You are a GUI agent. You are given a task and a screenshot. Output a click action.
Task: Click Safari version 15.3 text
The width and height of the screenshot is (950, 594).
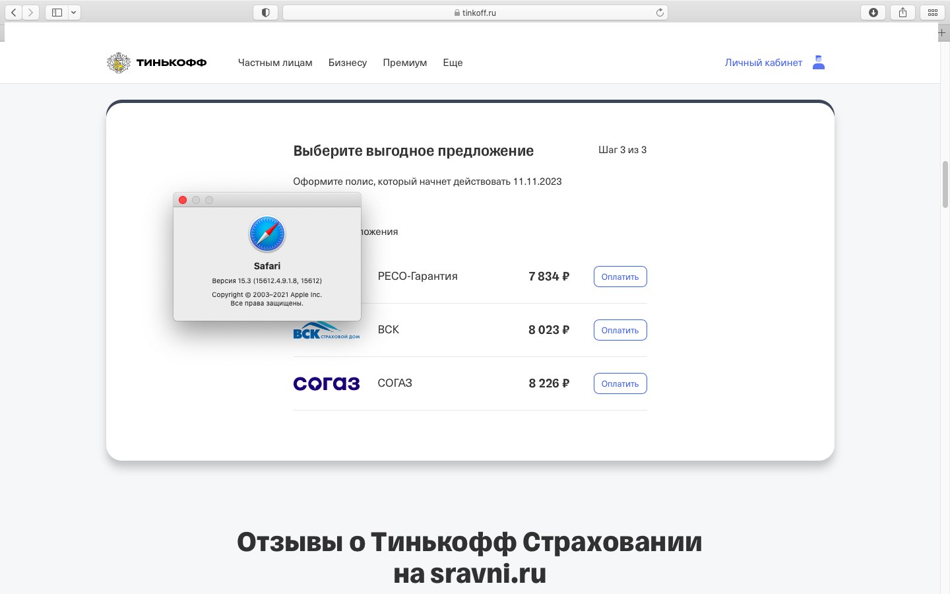coord(267,280)
